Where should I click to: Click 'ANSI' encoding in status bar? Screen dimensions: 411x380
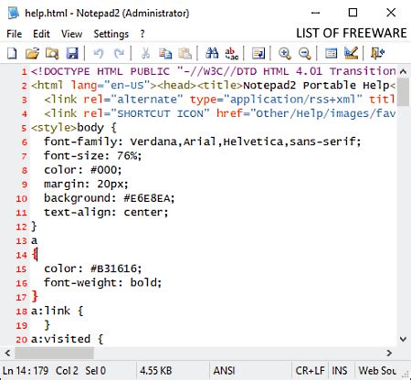(225, 371)
